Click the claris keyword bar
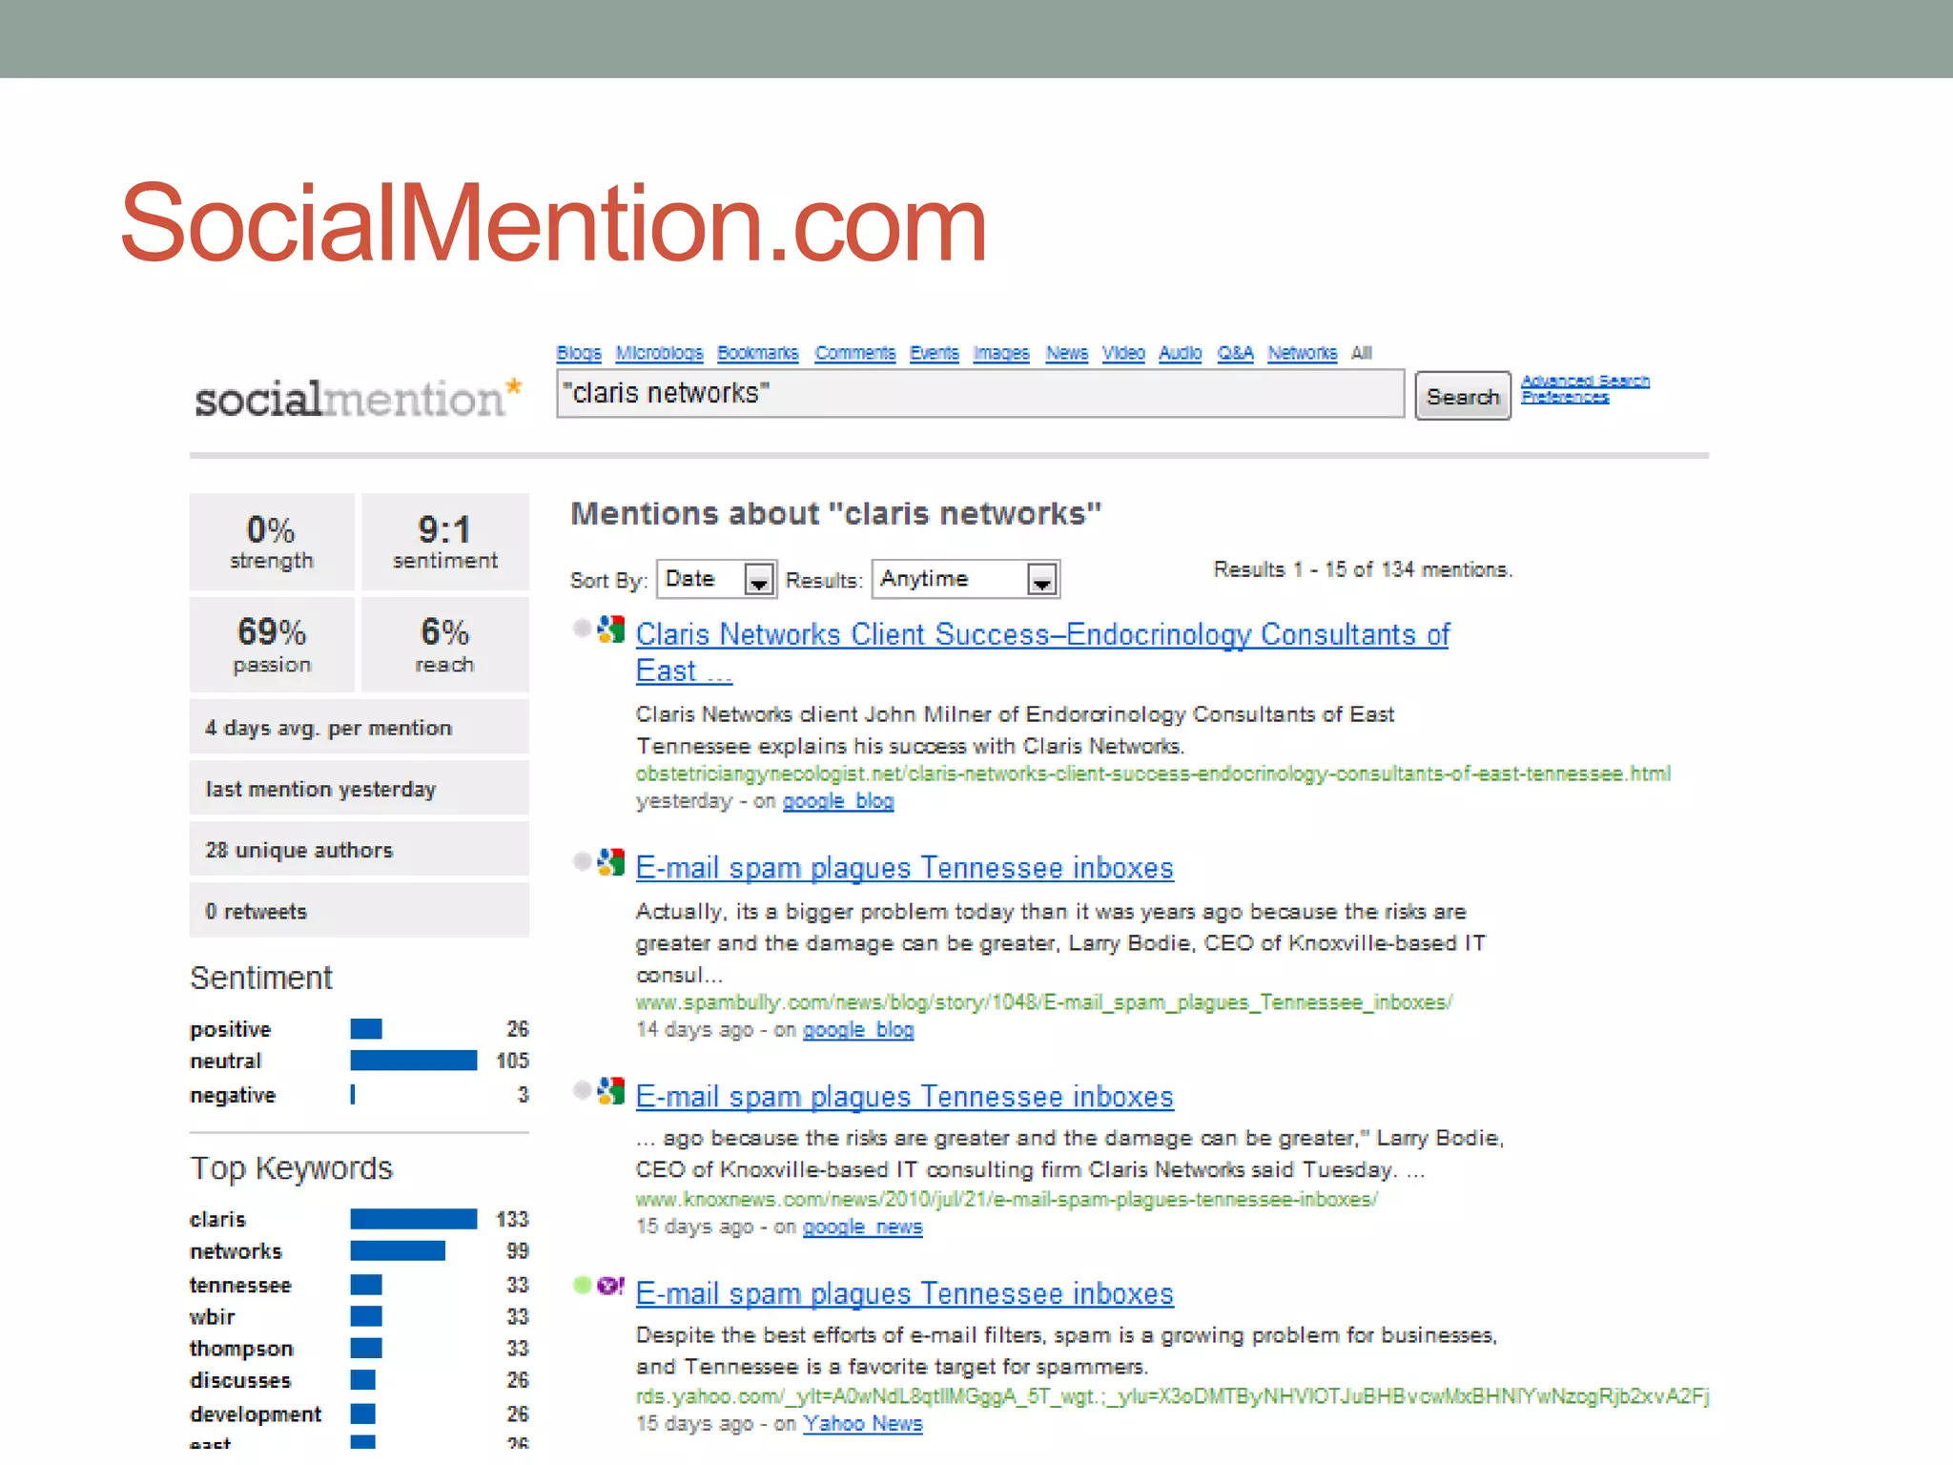This screenshot has height=1465, width=1953. [x=414, y=1219]
